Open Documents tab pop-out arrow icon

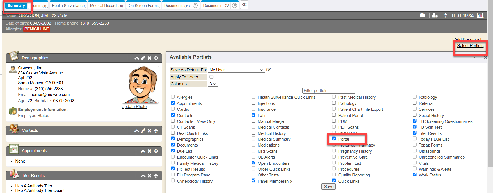(x=195, y=6)
